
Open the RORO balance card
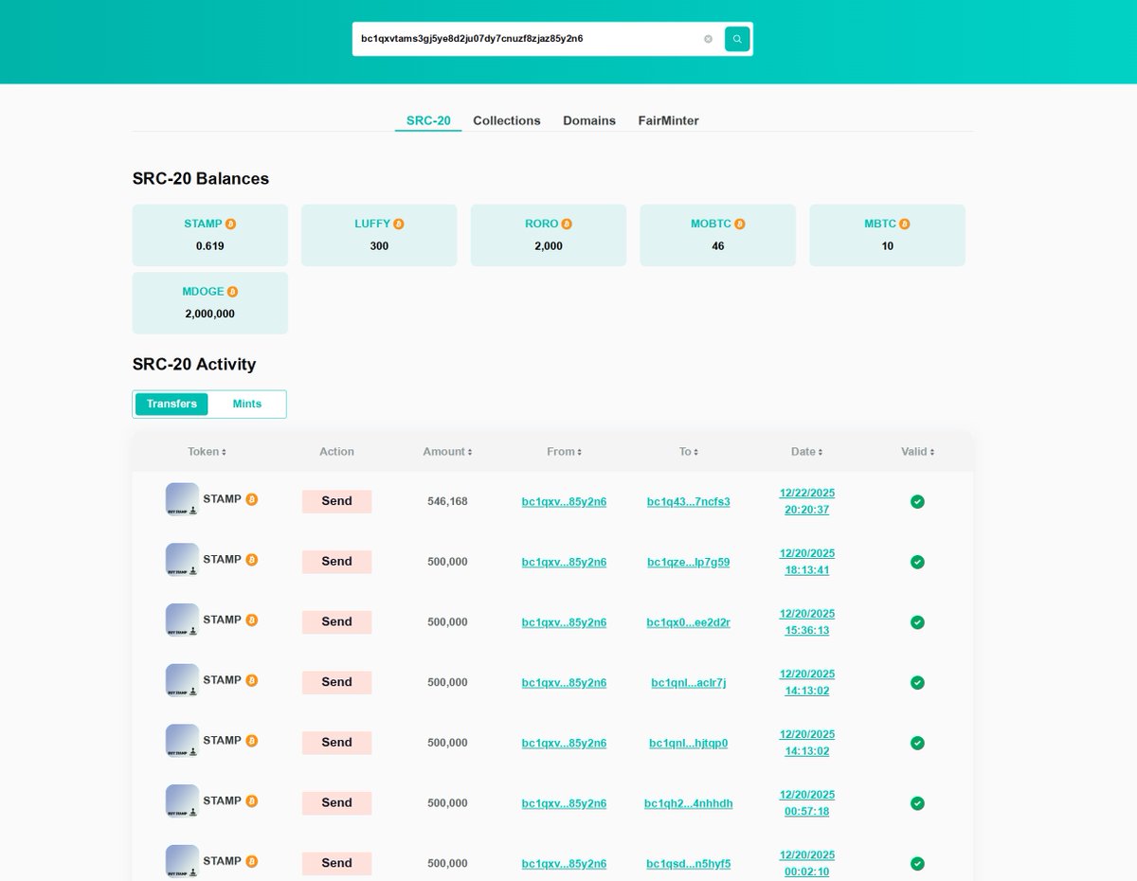[x=549, y=235]
